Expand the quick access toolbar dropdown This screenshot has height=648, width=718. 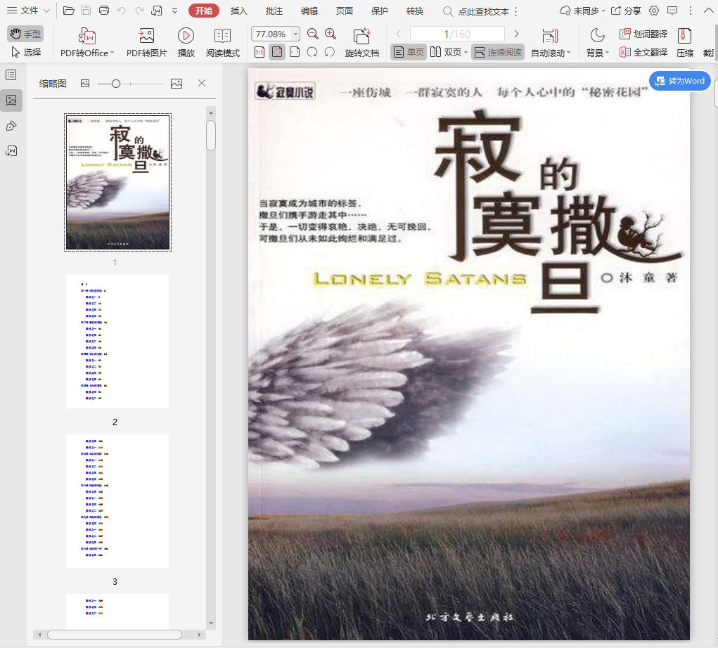(175, 11)
